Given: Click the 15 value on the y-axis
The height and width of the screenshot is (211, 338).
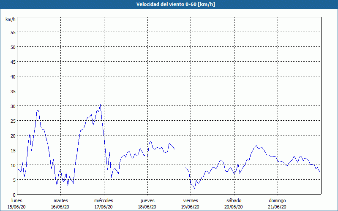Looking at the screenshot, I should pos(13,151).
